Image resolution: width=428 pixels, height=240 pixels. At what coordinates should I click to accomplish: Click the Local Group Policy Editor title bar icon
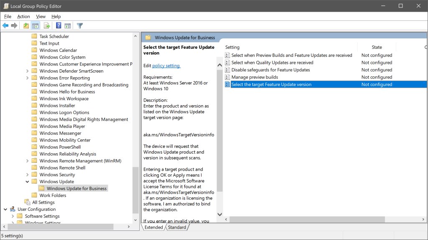6,6
